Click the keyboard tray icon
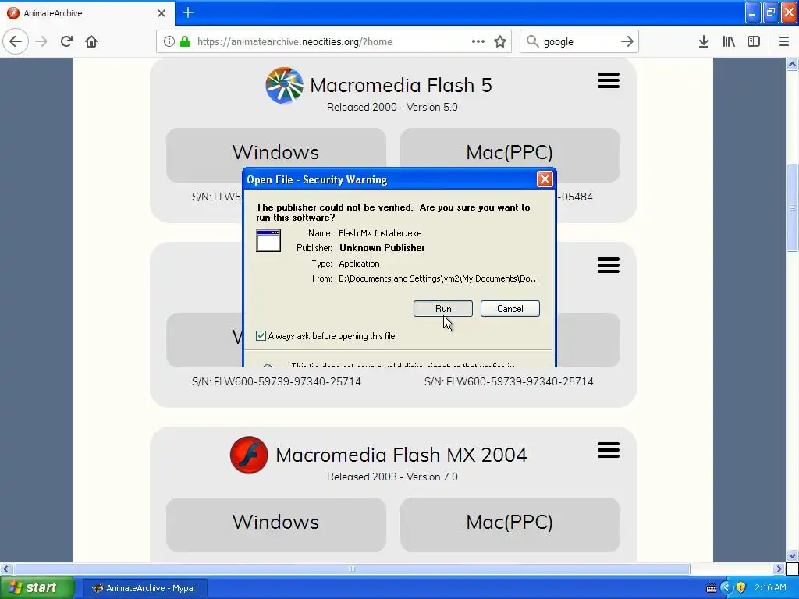Image resolution: width=799 pixels, height=599 pixels. (712, 588)
